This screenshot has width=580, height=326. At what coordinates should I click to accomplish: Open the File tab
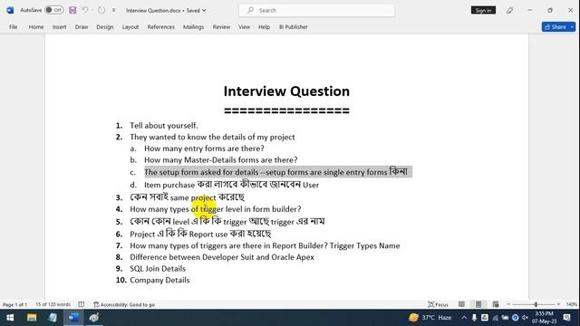[14, 27]
